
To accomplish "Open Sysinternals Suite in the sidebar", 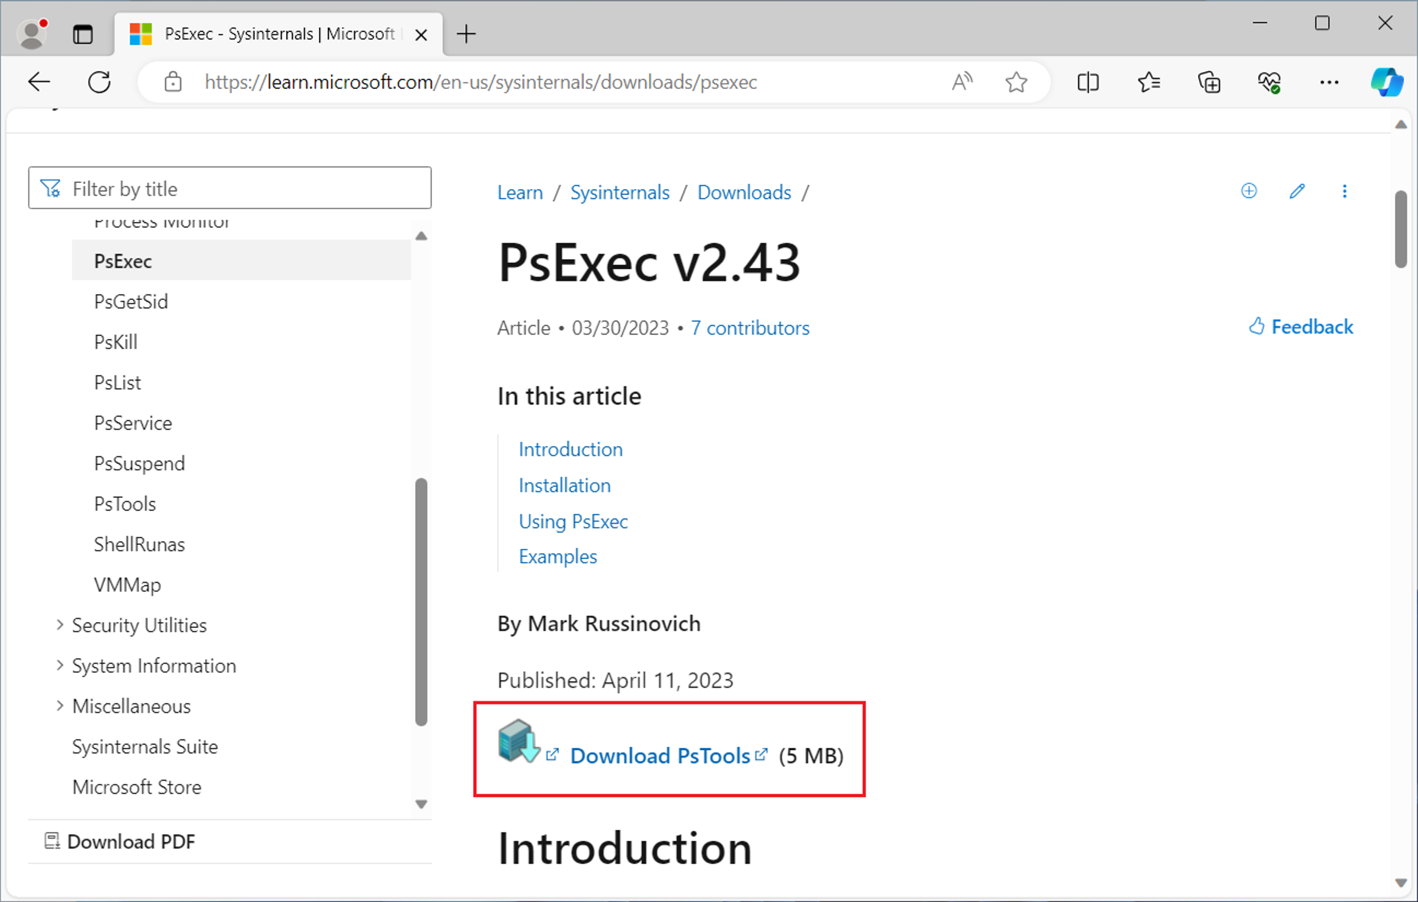I will tap(145, 747).
